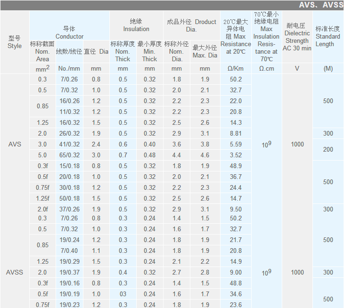Image resolution: width=344 pixels, height=308 pixels.
Task: Click the '20/0.18' conductor cell
Action: pyautogui.click(x=69, y=177)
